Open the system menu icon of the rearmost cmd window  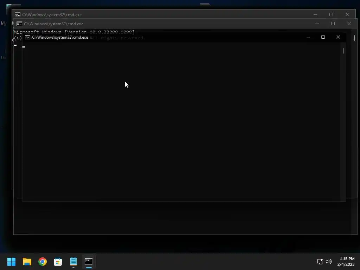click(18, 15)
